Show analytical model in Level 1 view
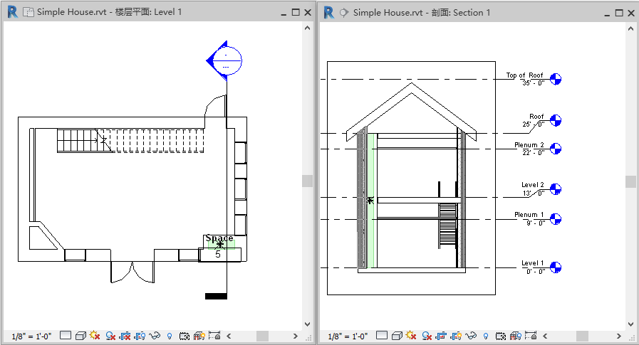 tap(199, 336)
